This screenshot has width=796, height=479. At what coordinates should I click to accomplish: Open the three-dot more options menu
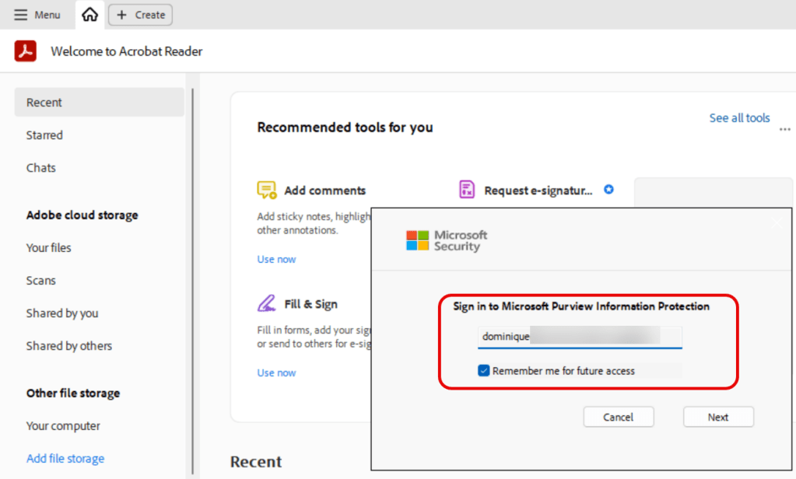point(784,130)
